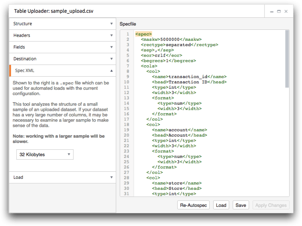The image size is (302, 226).
Task: Click the Re-Autospec button
Action: pyautogui.click(x=194, y=205)
